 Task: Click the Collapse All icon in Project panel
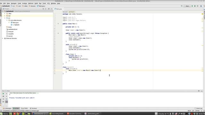click(45, 9)
